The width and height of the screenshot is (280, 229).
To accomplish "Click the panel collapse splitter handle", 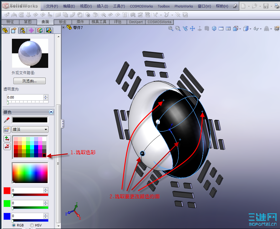I will click(x=63, y=124).
